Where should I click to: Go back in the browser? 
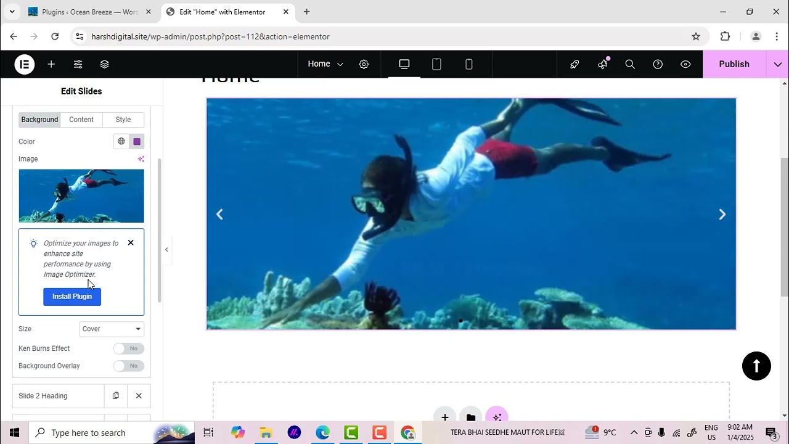click(x=14, y=36)
